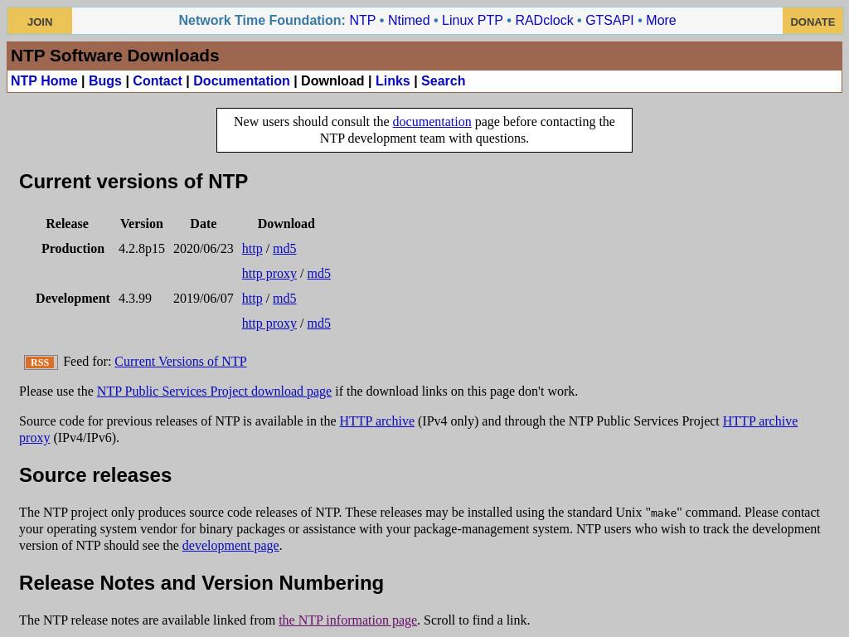Screen dimensions: 849x637
Task: Download Production release via http link
Action: tap(252, 249)
